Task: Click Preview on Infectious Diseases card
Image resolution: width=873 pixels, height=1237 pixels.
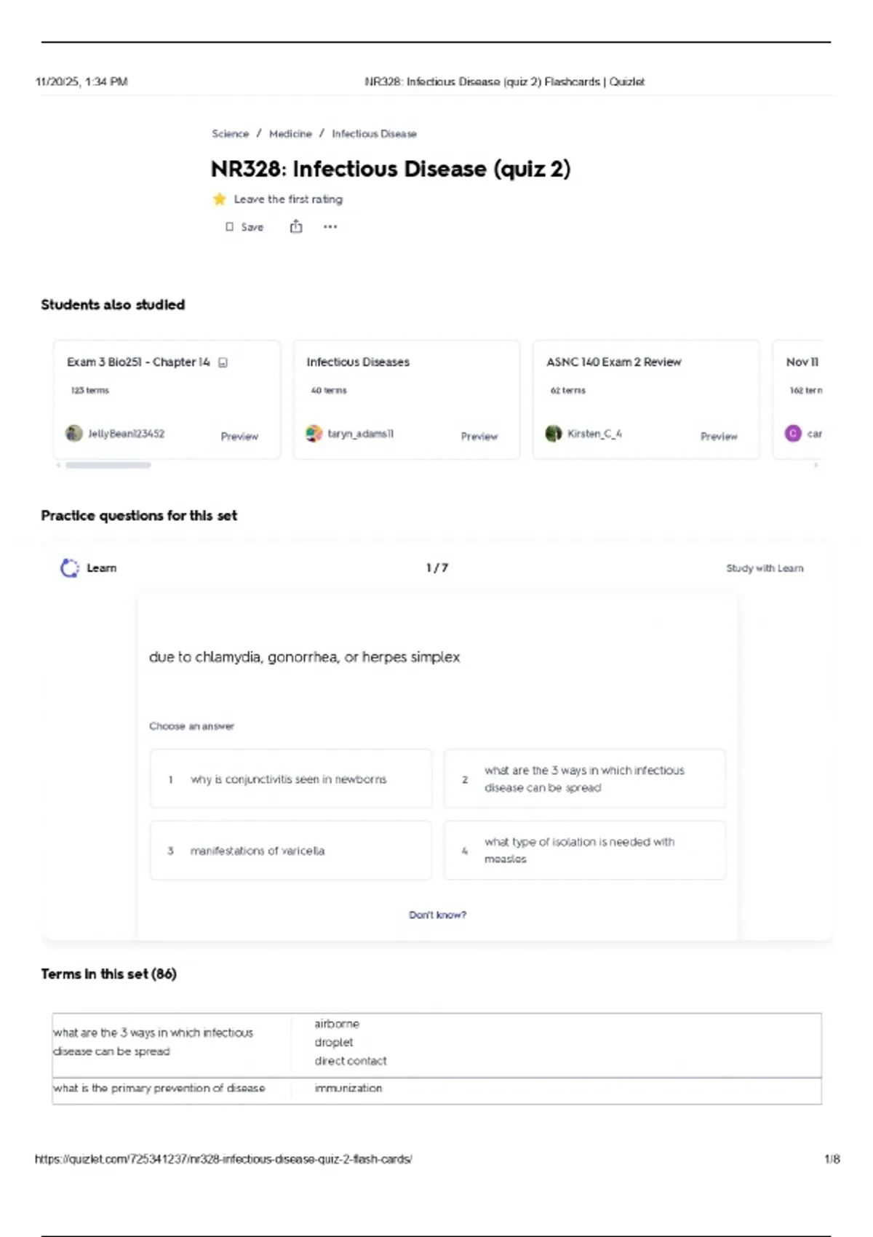Action: pyautogui.click(x=479, y=437)
